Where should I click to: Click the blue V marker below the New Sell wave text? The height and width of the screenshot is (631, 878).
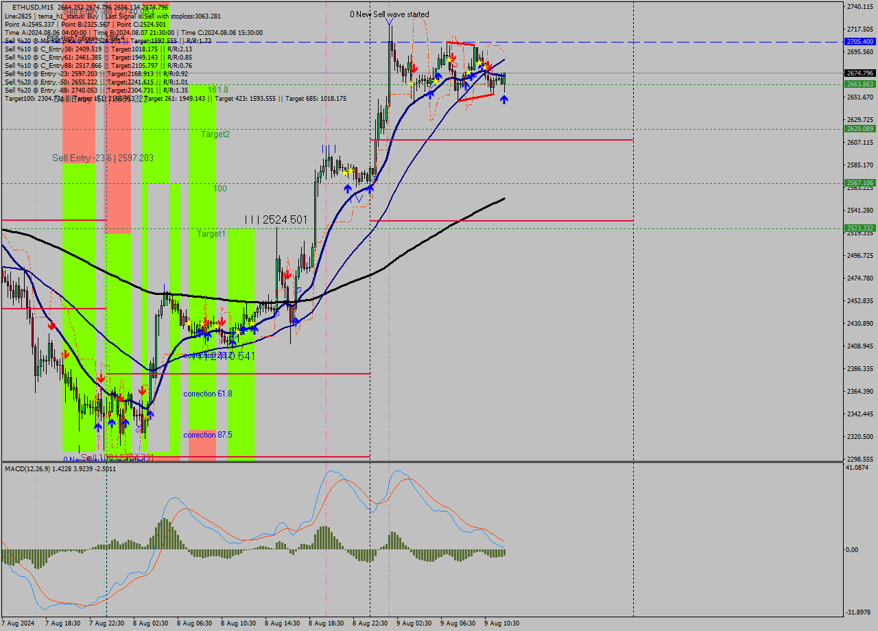(x=390, y=23)
